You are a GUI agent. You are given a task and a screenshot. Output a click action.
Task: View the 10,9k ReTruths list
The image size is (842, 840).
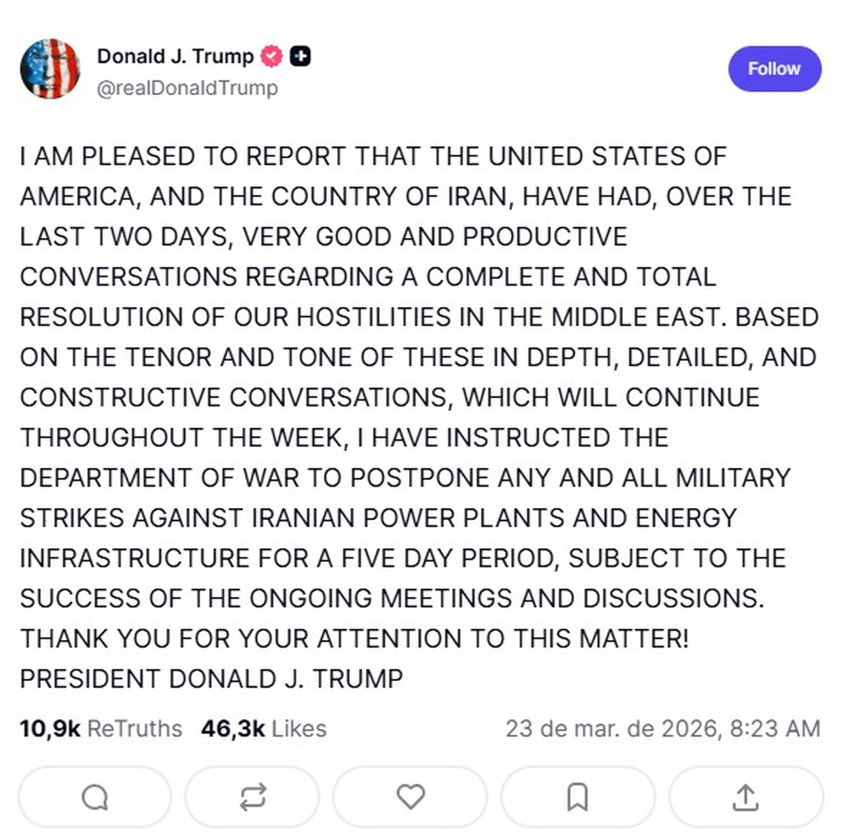(x=100, y=729)
